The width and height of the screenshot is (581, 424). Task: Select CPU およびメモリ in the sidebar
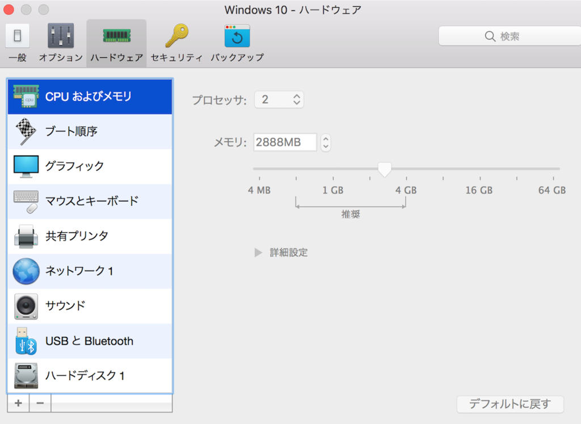90,96
